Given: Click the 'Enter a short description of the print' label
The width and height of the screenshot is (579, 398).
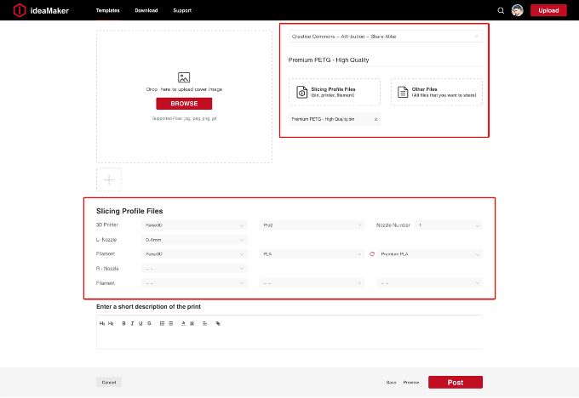Looking at the screenshot, I should click(148, 306).
